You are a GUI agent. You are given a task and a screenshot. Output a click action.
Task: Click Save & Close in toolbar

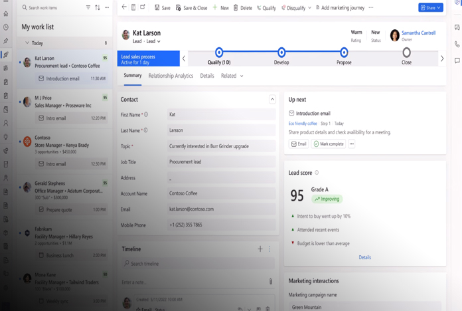192,8
